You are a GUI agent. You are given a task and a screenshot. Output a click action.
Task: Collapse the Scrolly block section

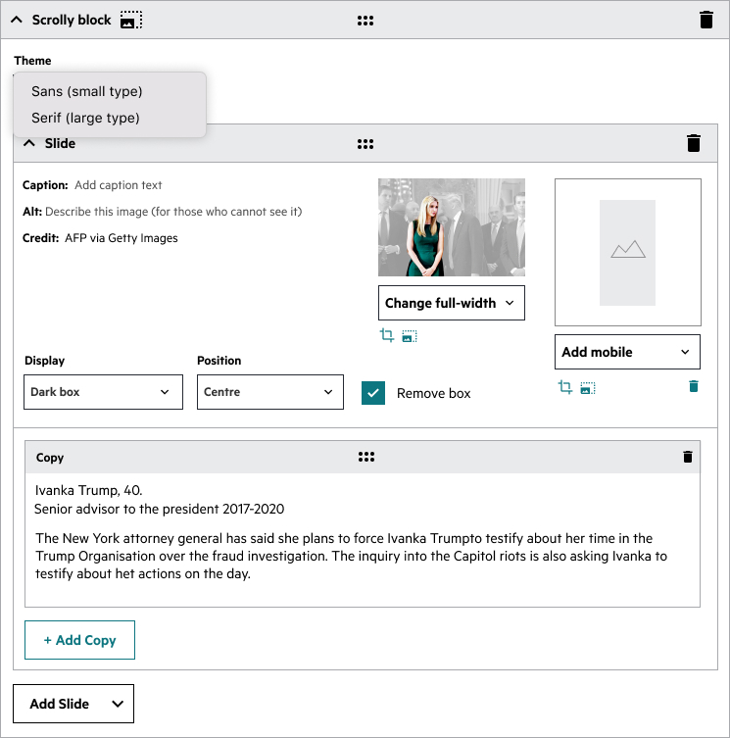pos(17,20)
